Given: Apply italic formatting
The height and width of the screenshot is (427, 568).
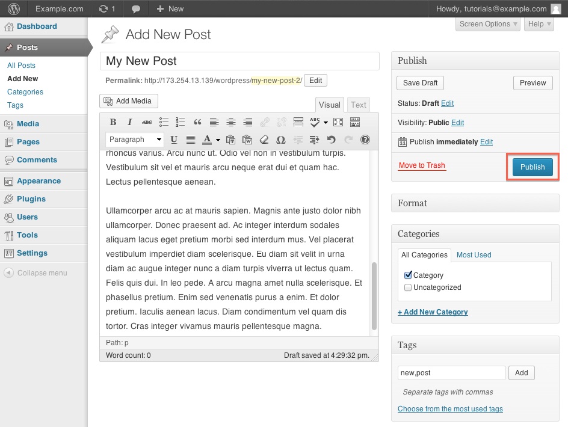Looking at the screenshot, I should [129, 122].
